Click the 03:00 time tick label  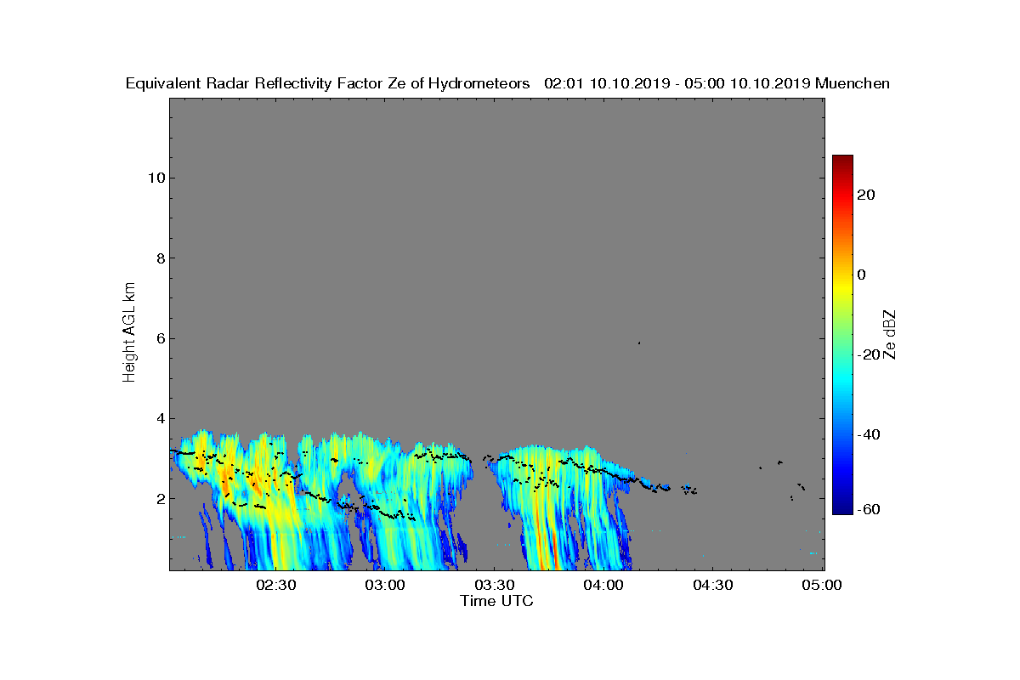[385, 586]
